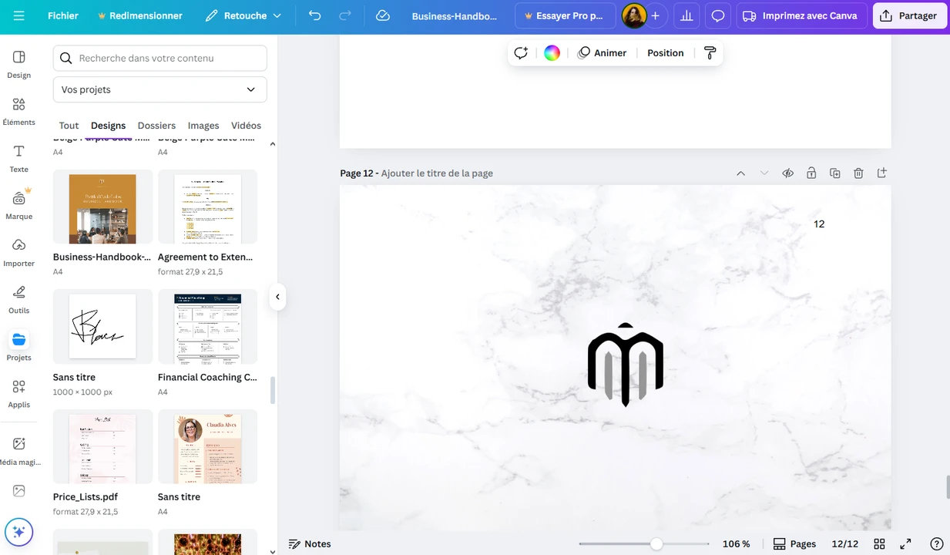Switch to the Tout tab

pyautogui.click(x=69, y=126)
